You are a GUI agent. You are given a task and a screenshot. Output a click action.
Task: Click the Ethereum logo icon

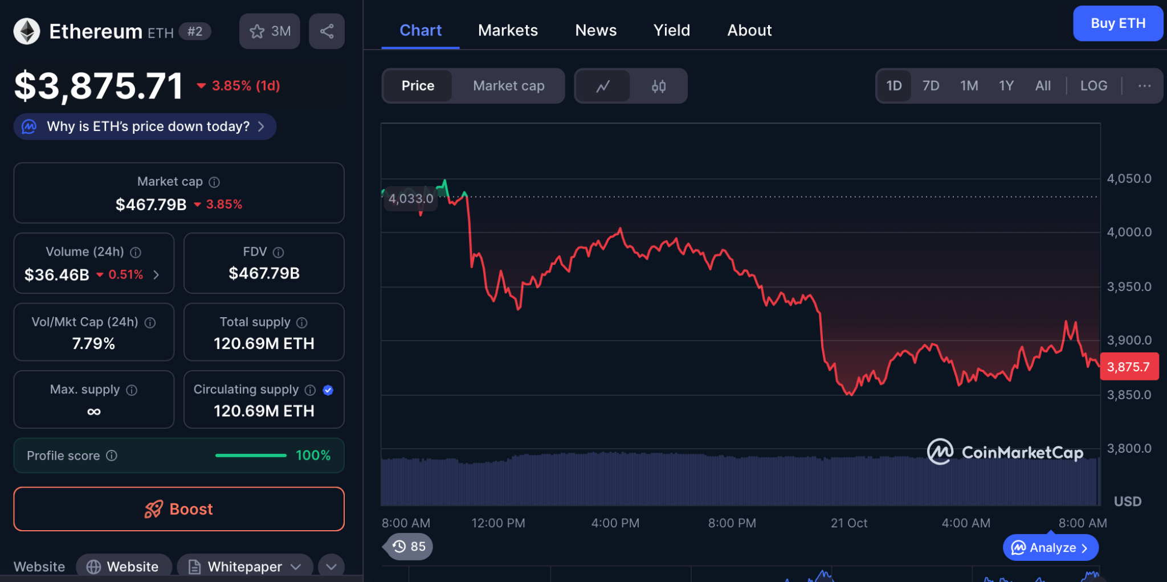pyautogui.click(x=27, y=31)
